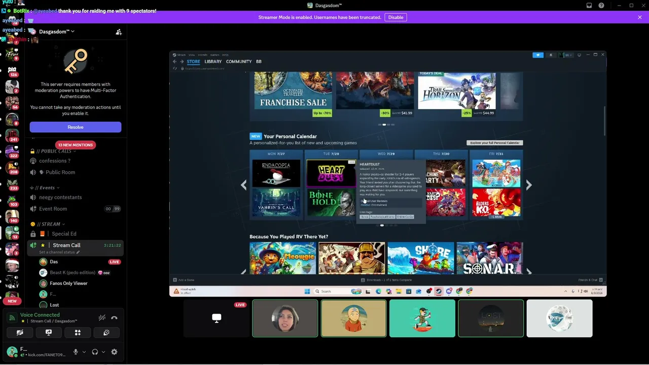The height and width of the screenshot is (365, 649).
Task: Open S.O.N.A.R. game thumbnail
Action: [x=490, y=258]
